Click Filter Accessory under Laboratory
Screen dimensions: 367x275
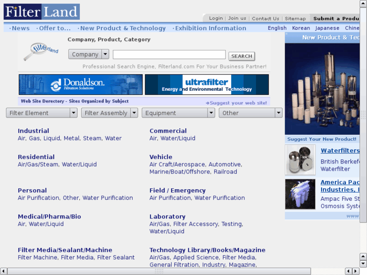tap(195, 224)
